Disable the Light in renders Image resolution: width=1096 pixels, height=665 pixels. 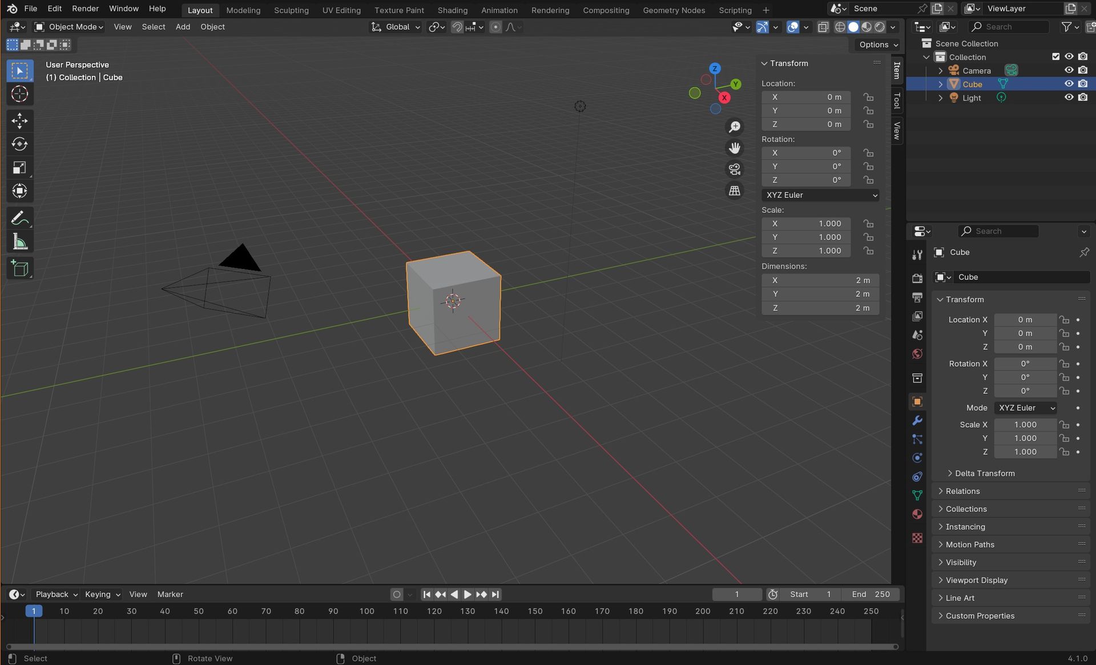click(1083, 98)
